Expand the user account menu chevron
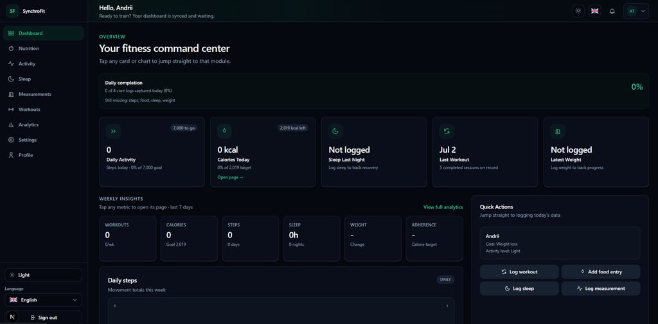 tap(643, 12)
